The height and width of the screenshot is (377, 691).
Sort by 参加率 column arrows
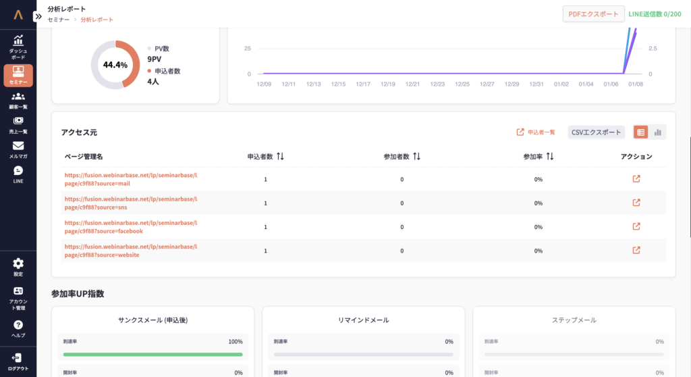tap(550, 156)
